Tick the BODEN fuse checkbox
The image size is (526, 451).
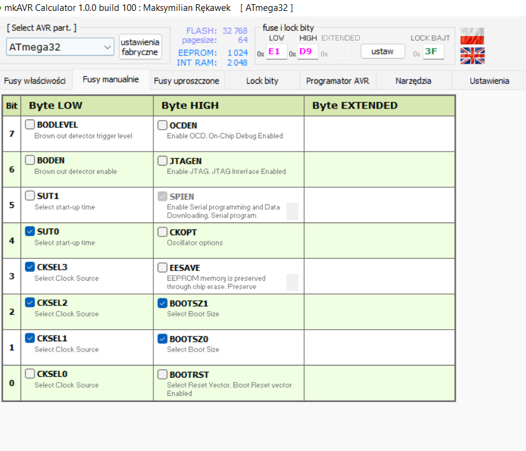click(x=30, y=160)
